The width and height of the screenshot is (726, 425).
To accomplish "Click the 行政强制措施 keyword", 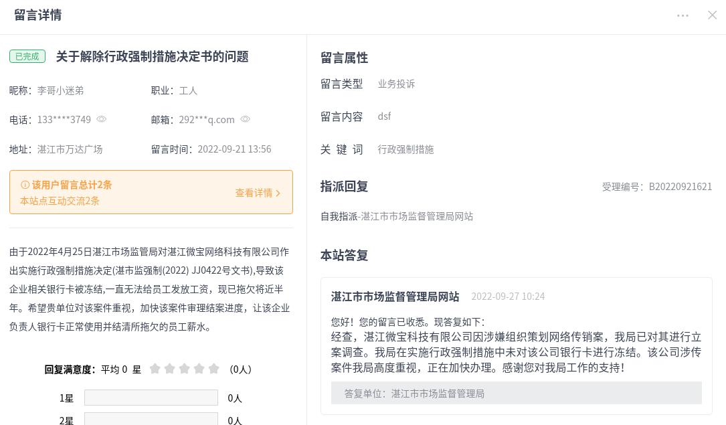I will [x=405, y=149].
